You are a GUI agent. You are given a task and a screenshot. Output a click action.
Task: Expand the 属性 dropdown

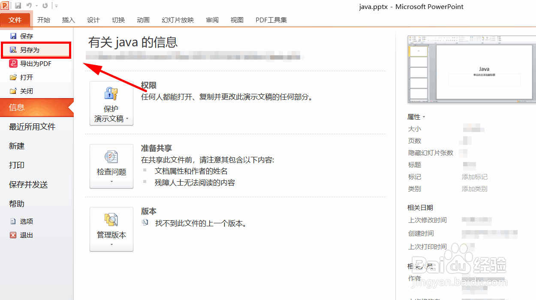pyautogui.click(x=416, y=117)
